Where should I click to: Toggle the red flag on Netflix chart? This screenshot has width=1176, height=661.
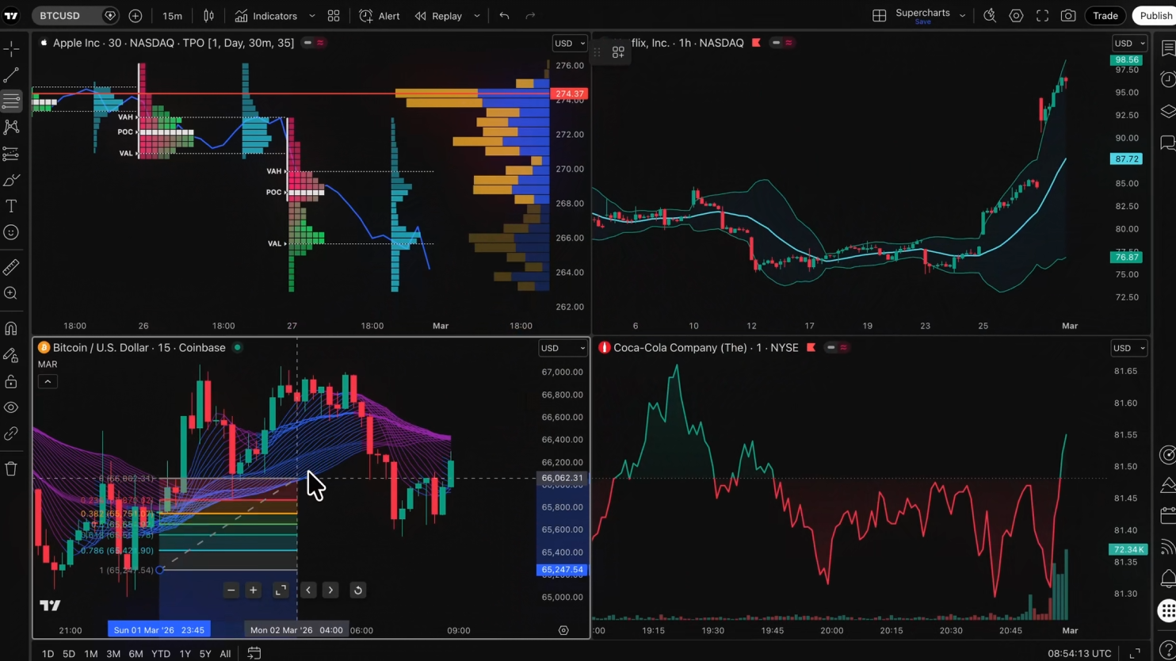coord(756,43)
